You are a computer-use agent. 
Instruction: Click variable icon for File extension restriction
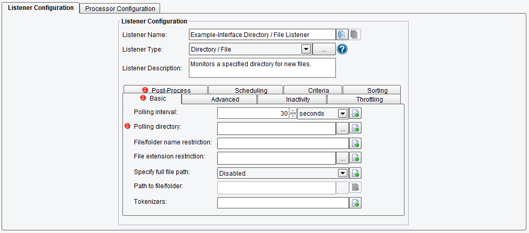355,158
